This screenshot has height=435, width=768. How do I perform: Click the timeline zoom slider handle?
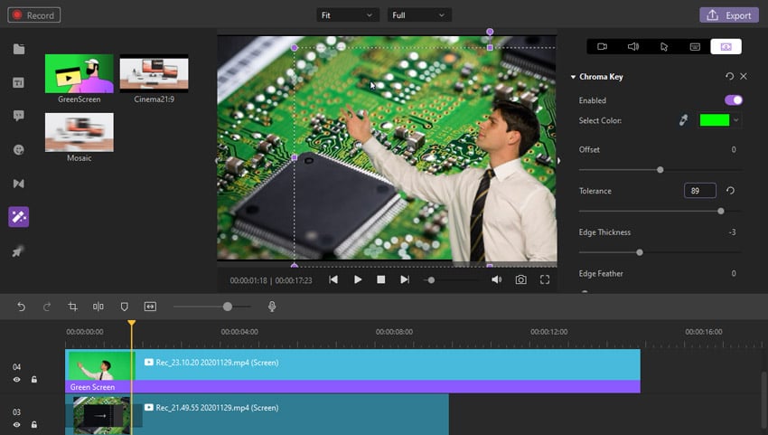point(228,307)
